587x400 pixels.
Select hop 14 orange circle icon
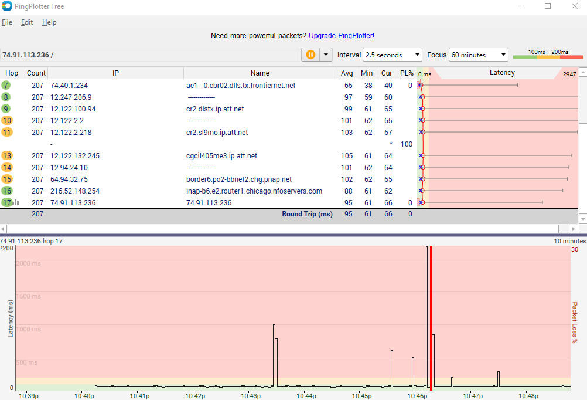[7, 167]
